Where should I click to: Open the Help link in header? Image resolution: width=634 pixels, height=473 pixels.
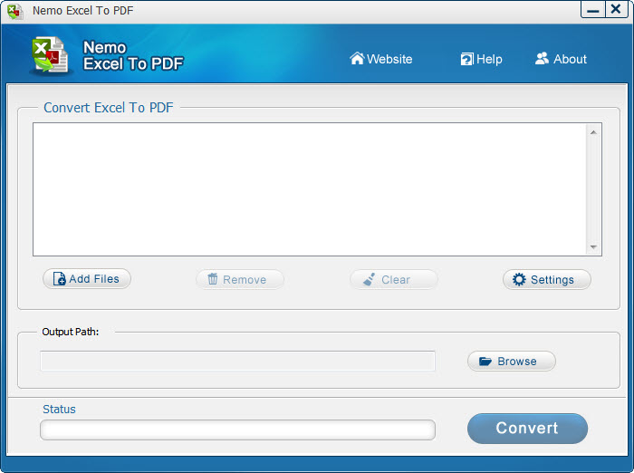(481, 59)
